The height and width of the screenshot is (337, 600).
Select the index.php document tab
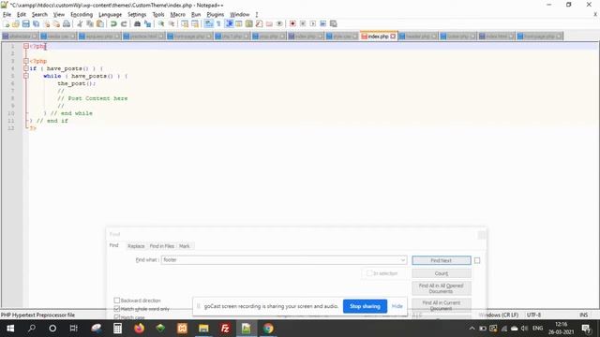click(x=378, y=37)
